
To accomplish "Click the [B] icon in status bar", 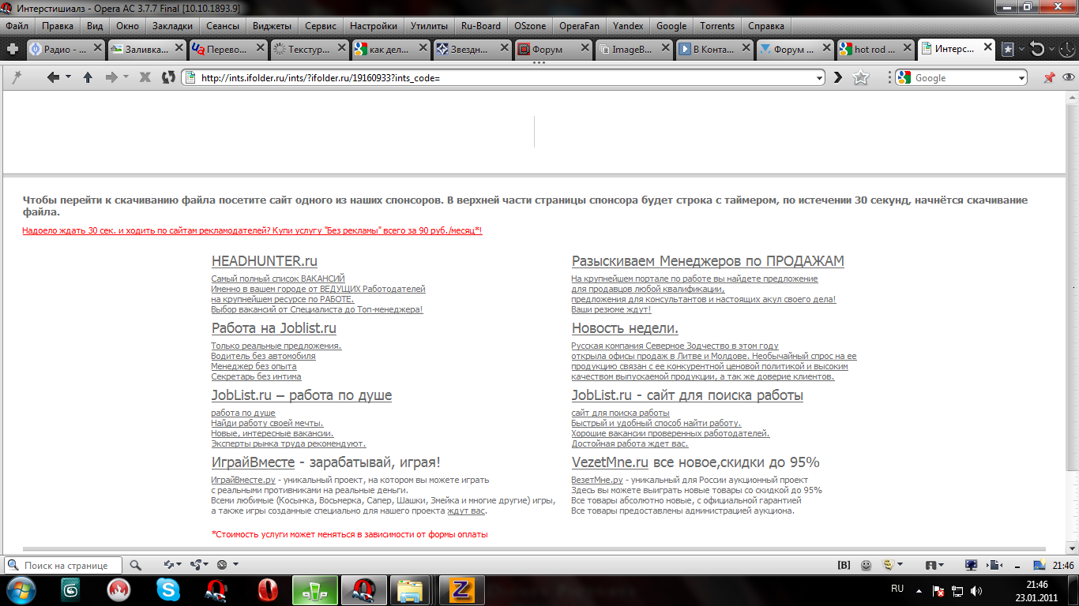I will (844, 565).
